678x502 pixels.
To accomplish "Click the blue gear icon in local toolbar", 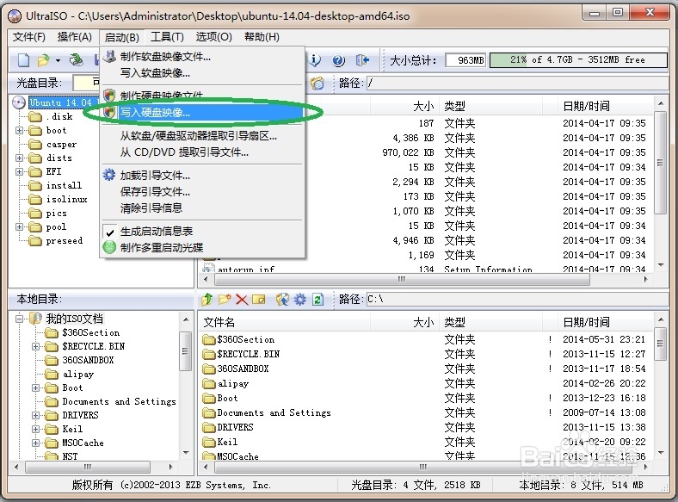I will tap(300, 299).
